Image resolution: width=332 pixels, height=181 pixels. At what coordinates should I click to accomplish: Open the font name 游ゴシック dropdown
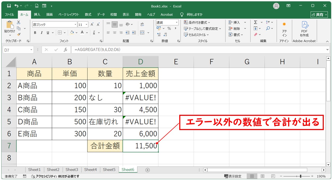click(x=76, y=25)
